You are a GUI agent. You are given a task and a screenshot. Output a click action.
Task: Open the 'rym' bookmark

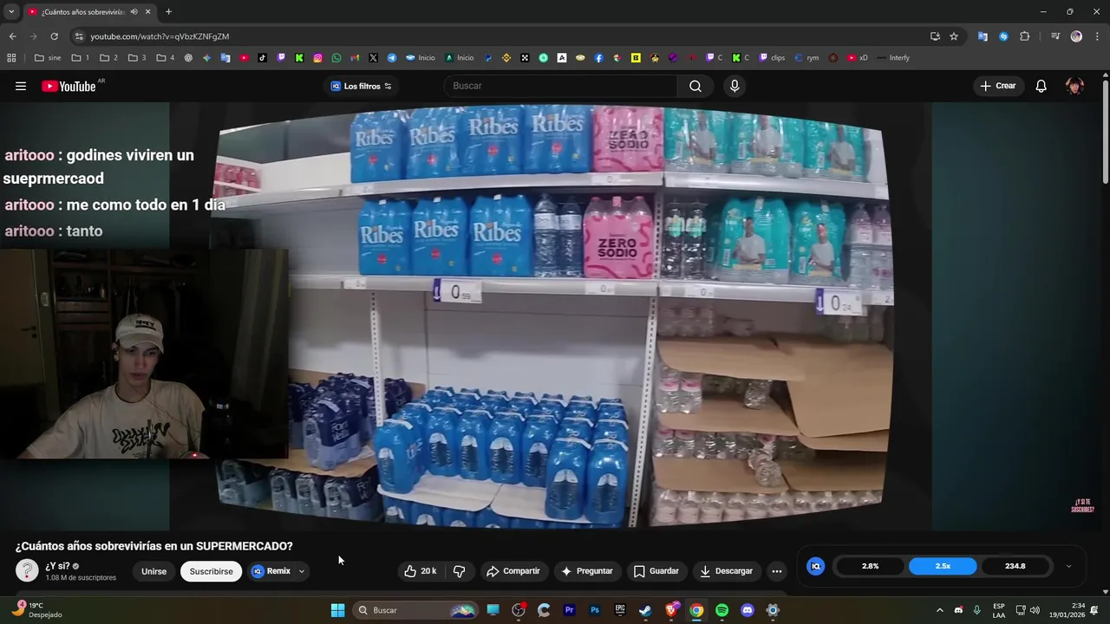[806, 58]
